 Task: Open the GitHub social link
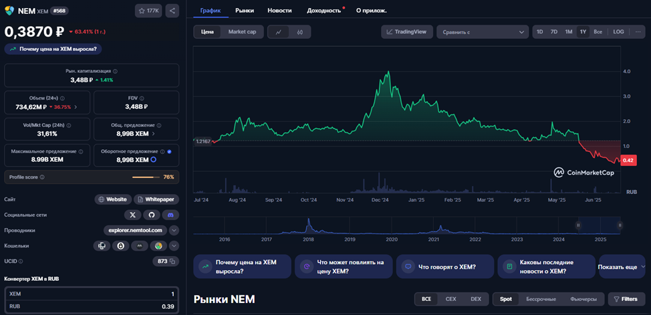[x=152, y=215]
